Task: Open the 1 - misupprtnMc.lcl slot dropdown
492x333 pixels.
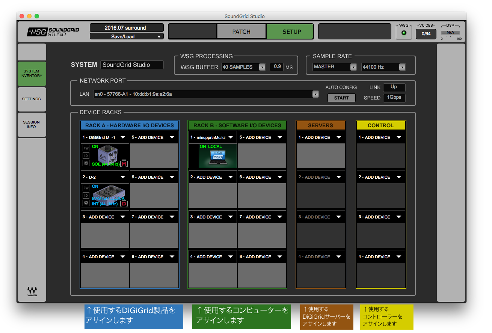Action: click(x=213, y=137)
